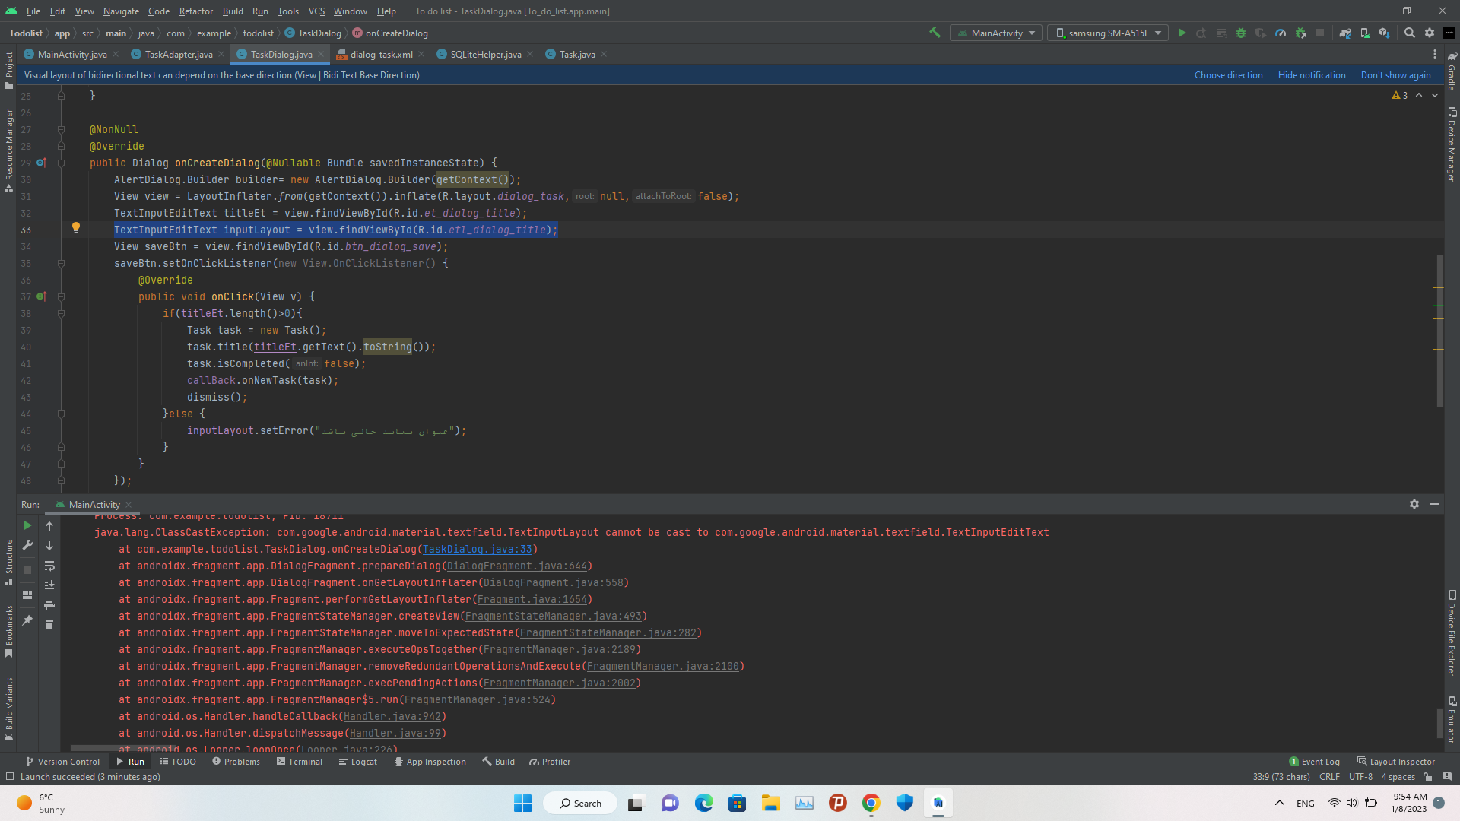Click Choose direction link in notification

click(1228, 74)
